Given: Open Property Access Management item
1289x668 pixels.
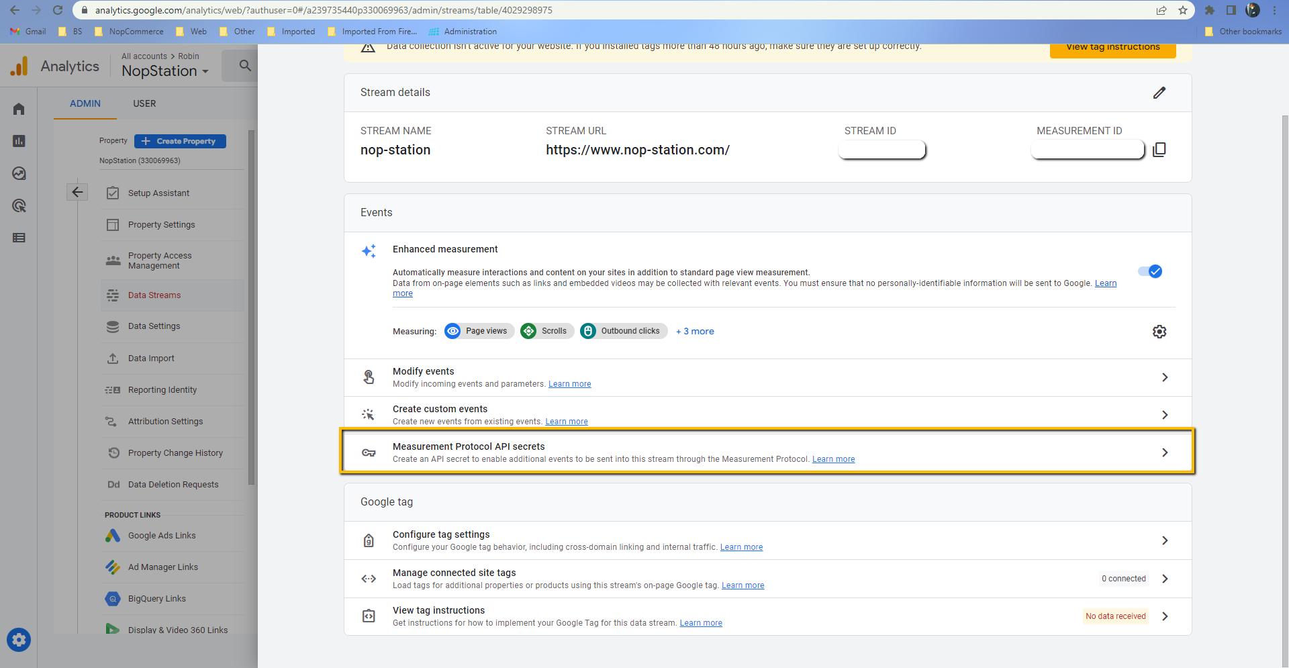Looking at the screenshot, I should click(x=173, y=260).
